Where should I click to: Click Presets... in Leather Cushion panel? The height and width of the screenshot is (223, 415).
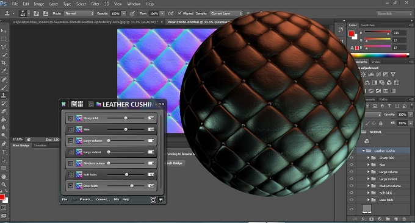[x=86, y=199]
